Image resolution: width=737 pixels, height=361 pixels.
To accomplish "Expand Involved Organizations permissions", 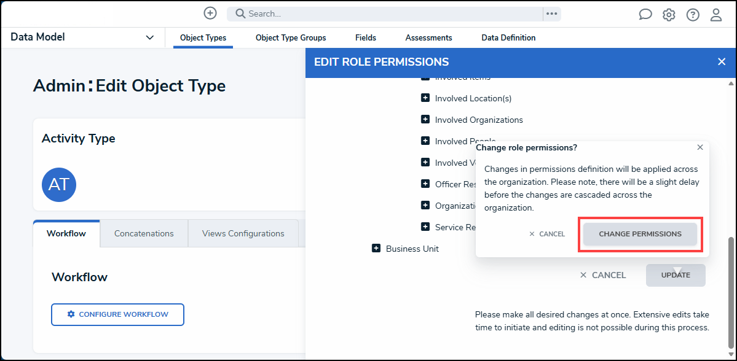I will 425,119.
